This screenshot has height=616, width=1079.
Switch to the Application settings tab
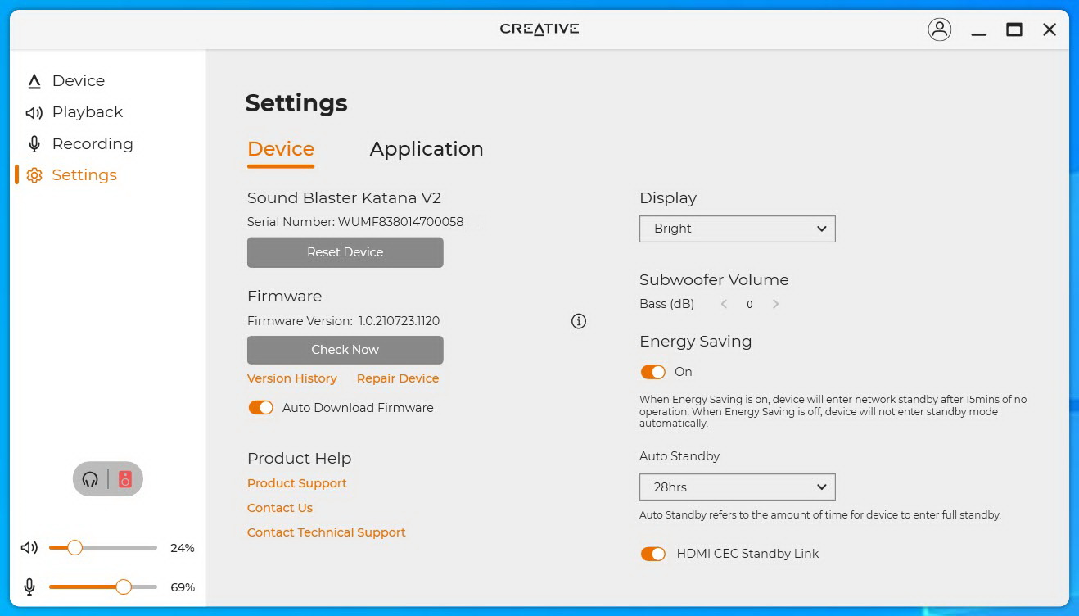(427, 149)
